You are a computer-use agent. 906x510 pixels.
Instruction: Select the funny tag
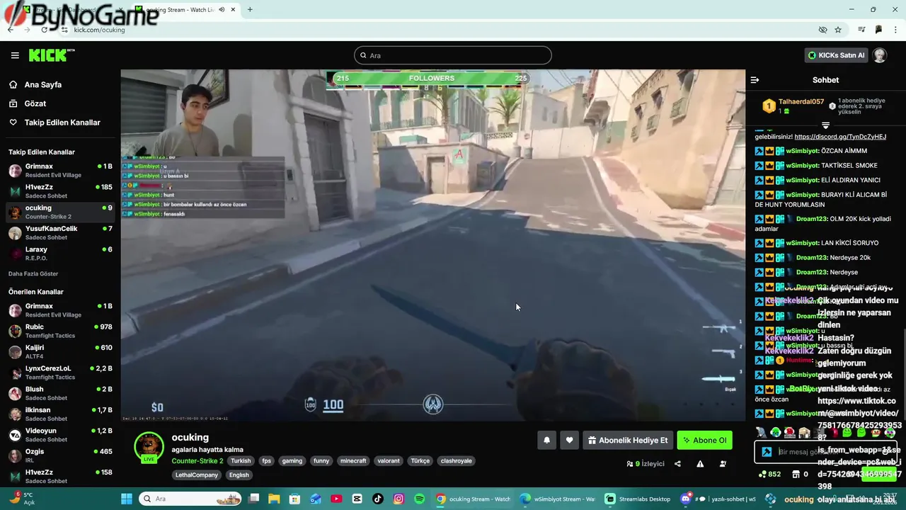pos(321,460)
